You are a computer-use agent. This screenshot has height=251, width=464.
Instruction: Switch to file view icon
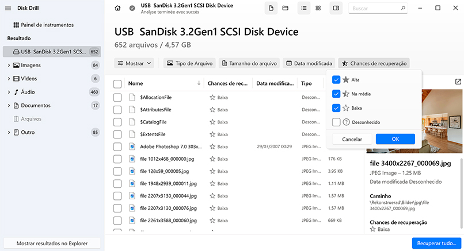coord(271,8)
